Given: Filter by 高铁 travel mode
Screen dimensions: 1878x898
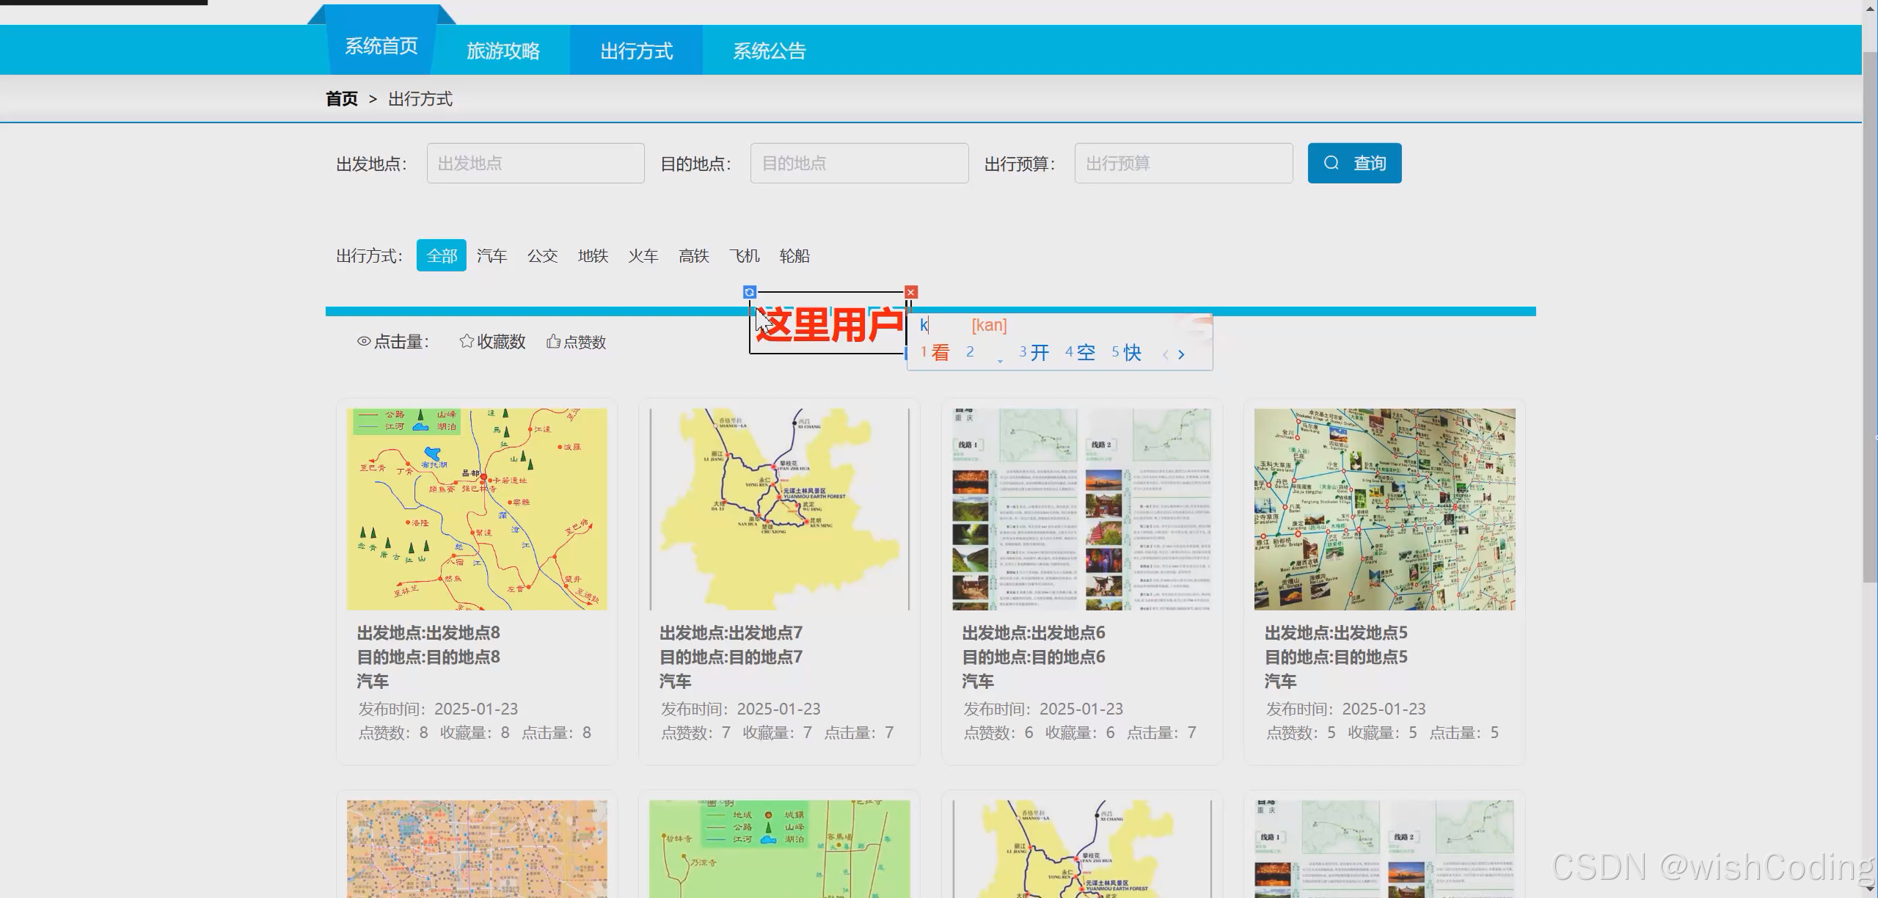Looking at the screenshot, I should tap(693, 255).
